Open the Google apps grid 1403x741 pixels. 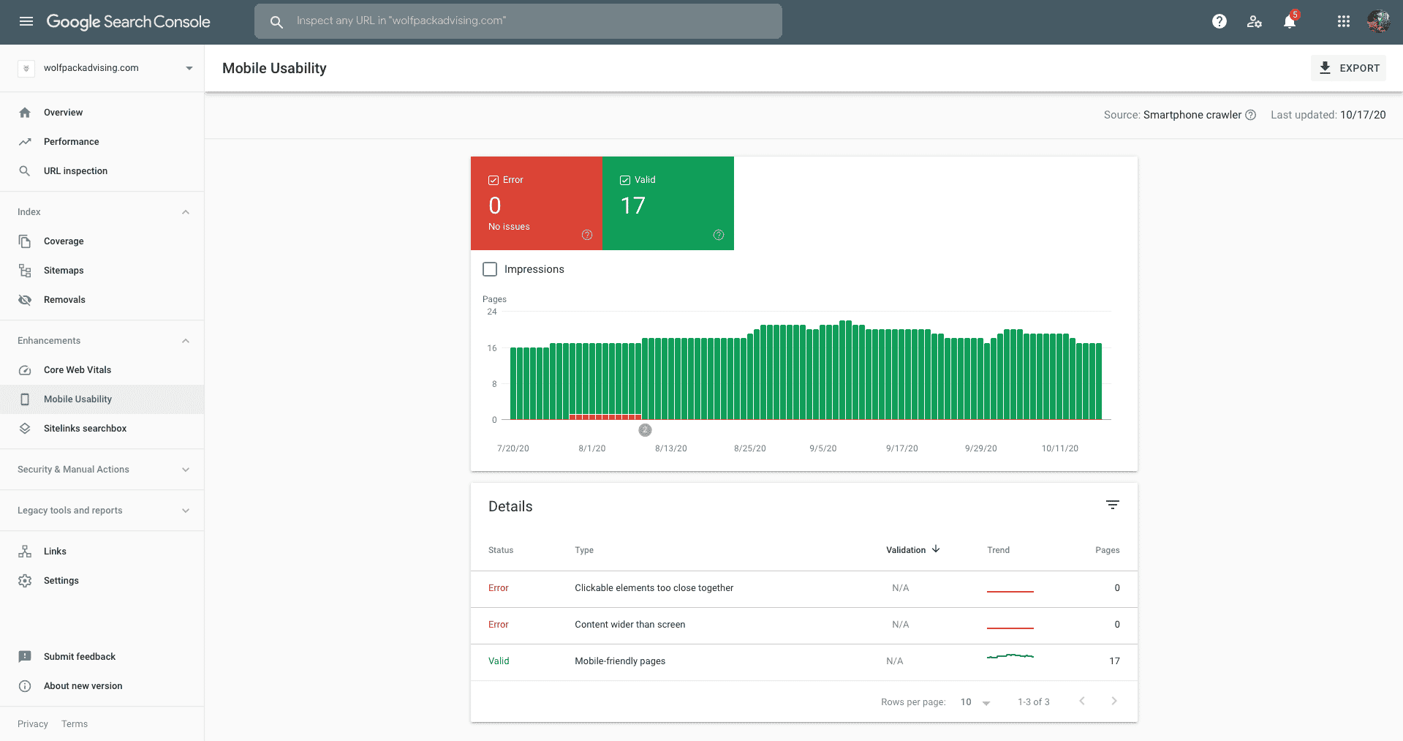pyautogui.click(x=1344, y=21)
